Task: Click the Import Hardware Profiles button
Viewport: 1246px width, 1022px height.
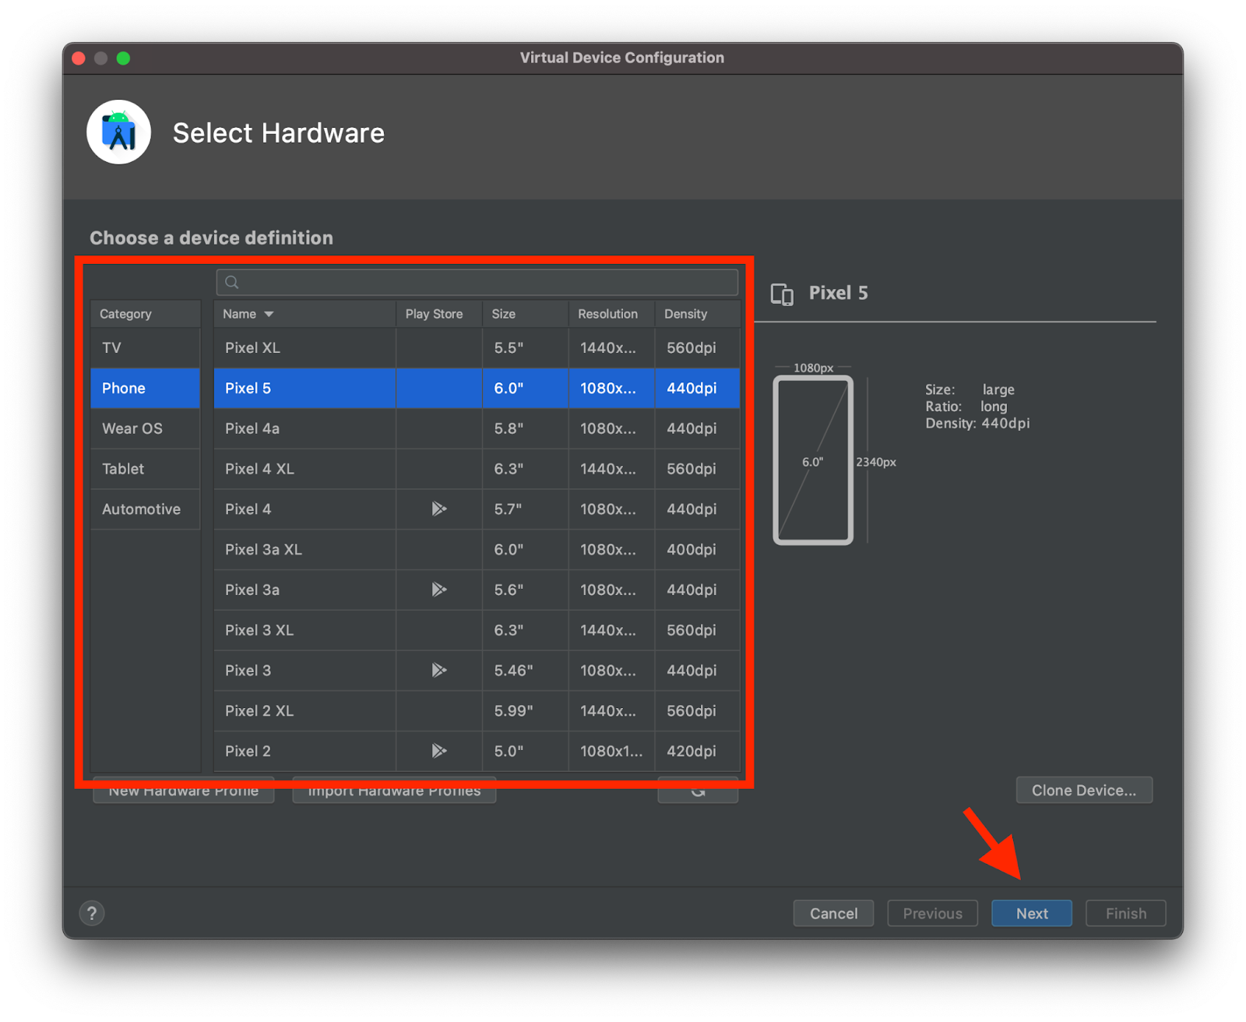Action: (394, 792)
